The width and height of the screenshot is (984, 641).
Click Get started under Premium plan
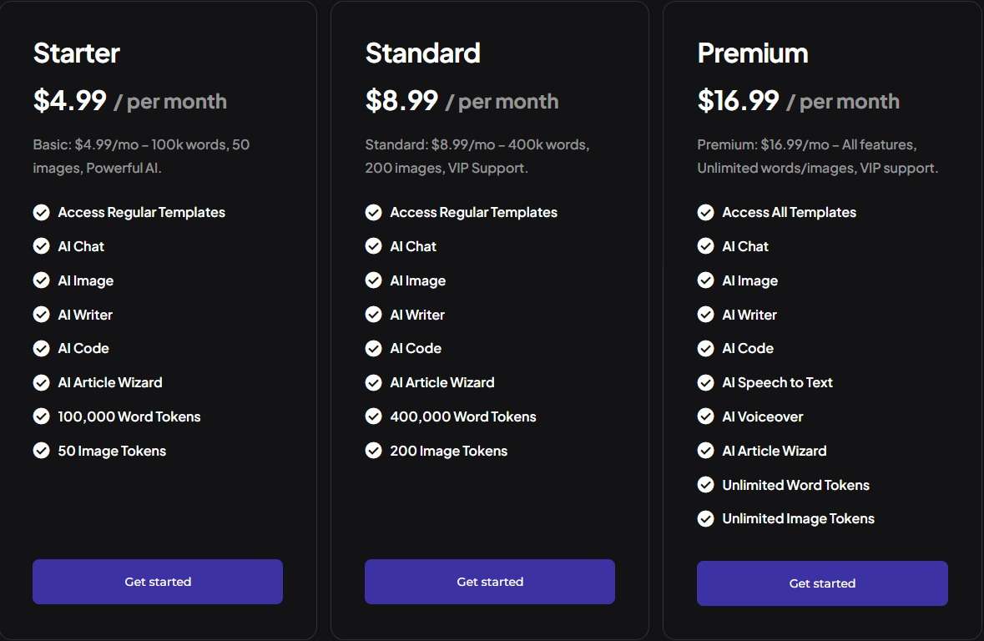pyautogui.click(x=822, y=583)
